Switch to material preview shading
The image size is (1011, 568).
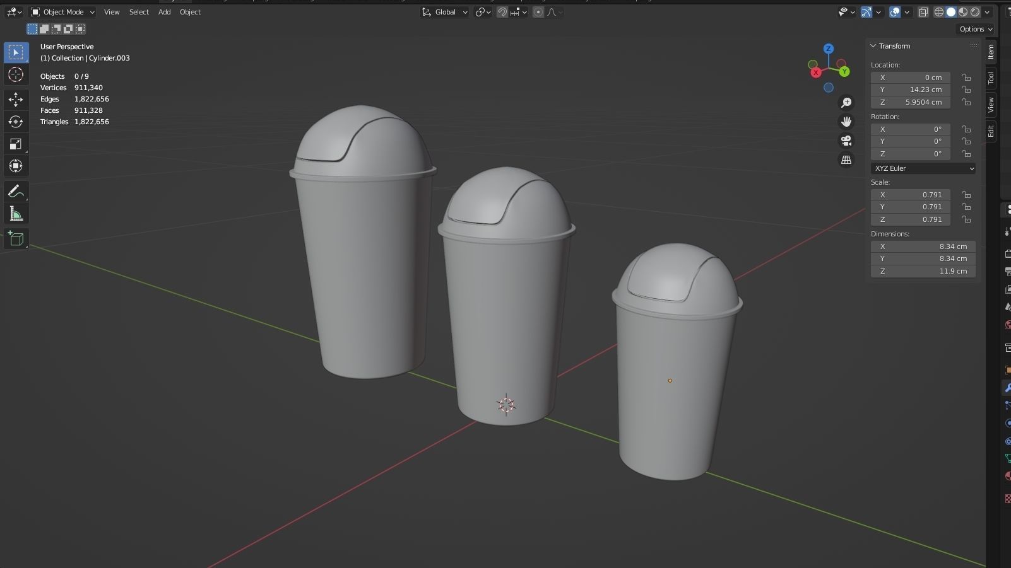point(963,12)
